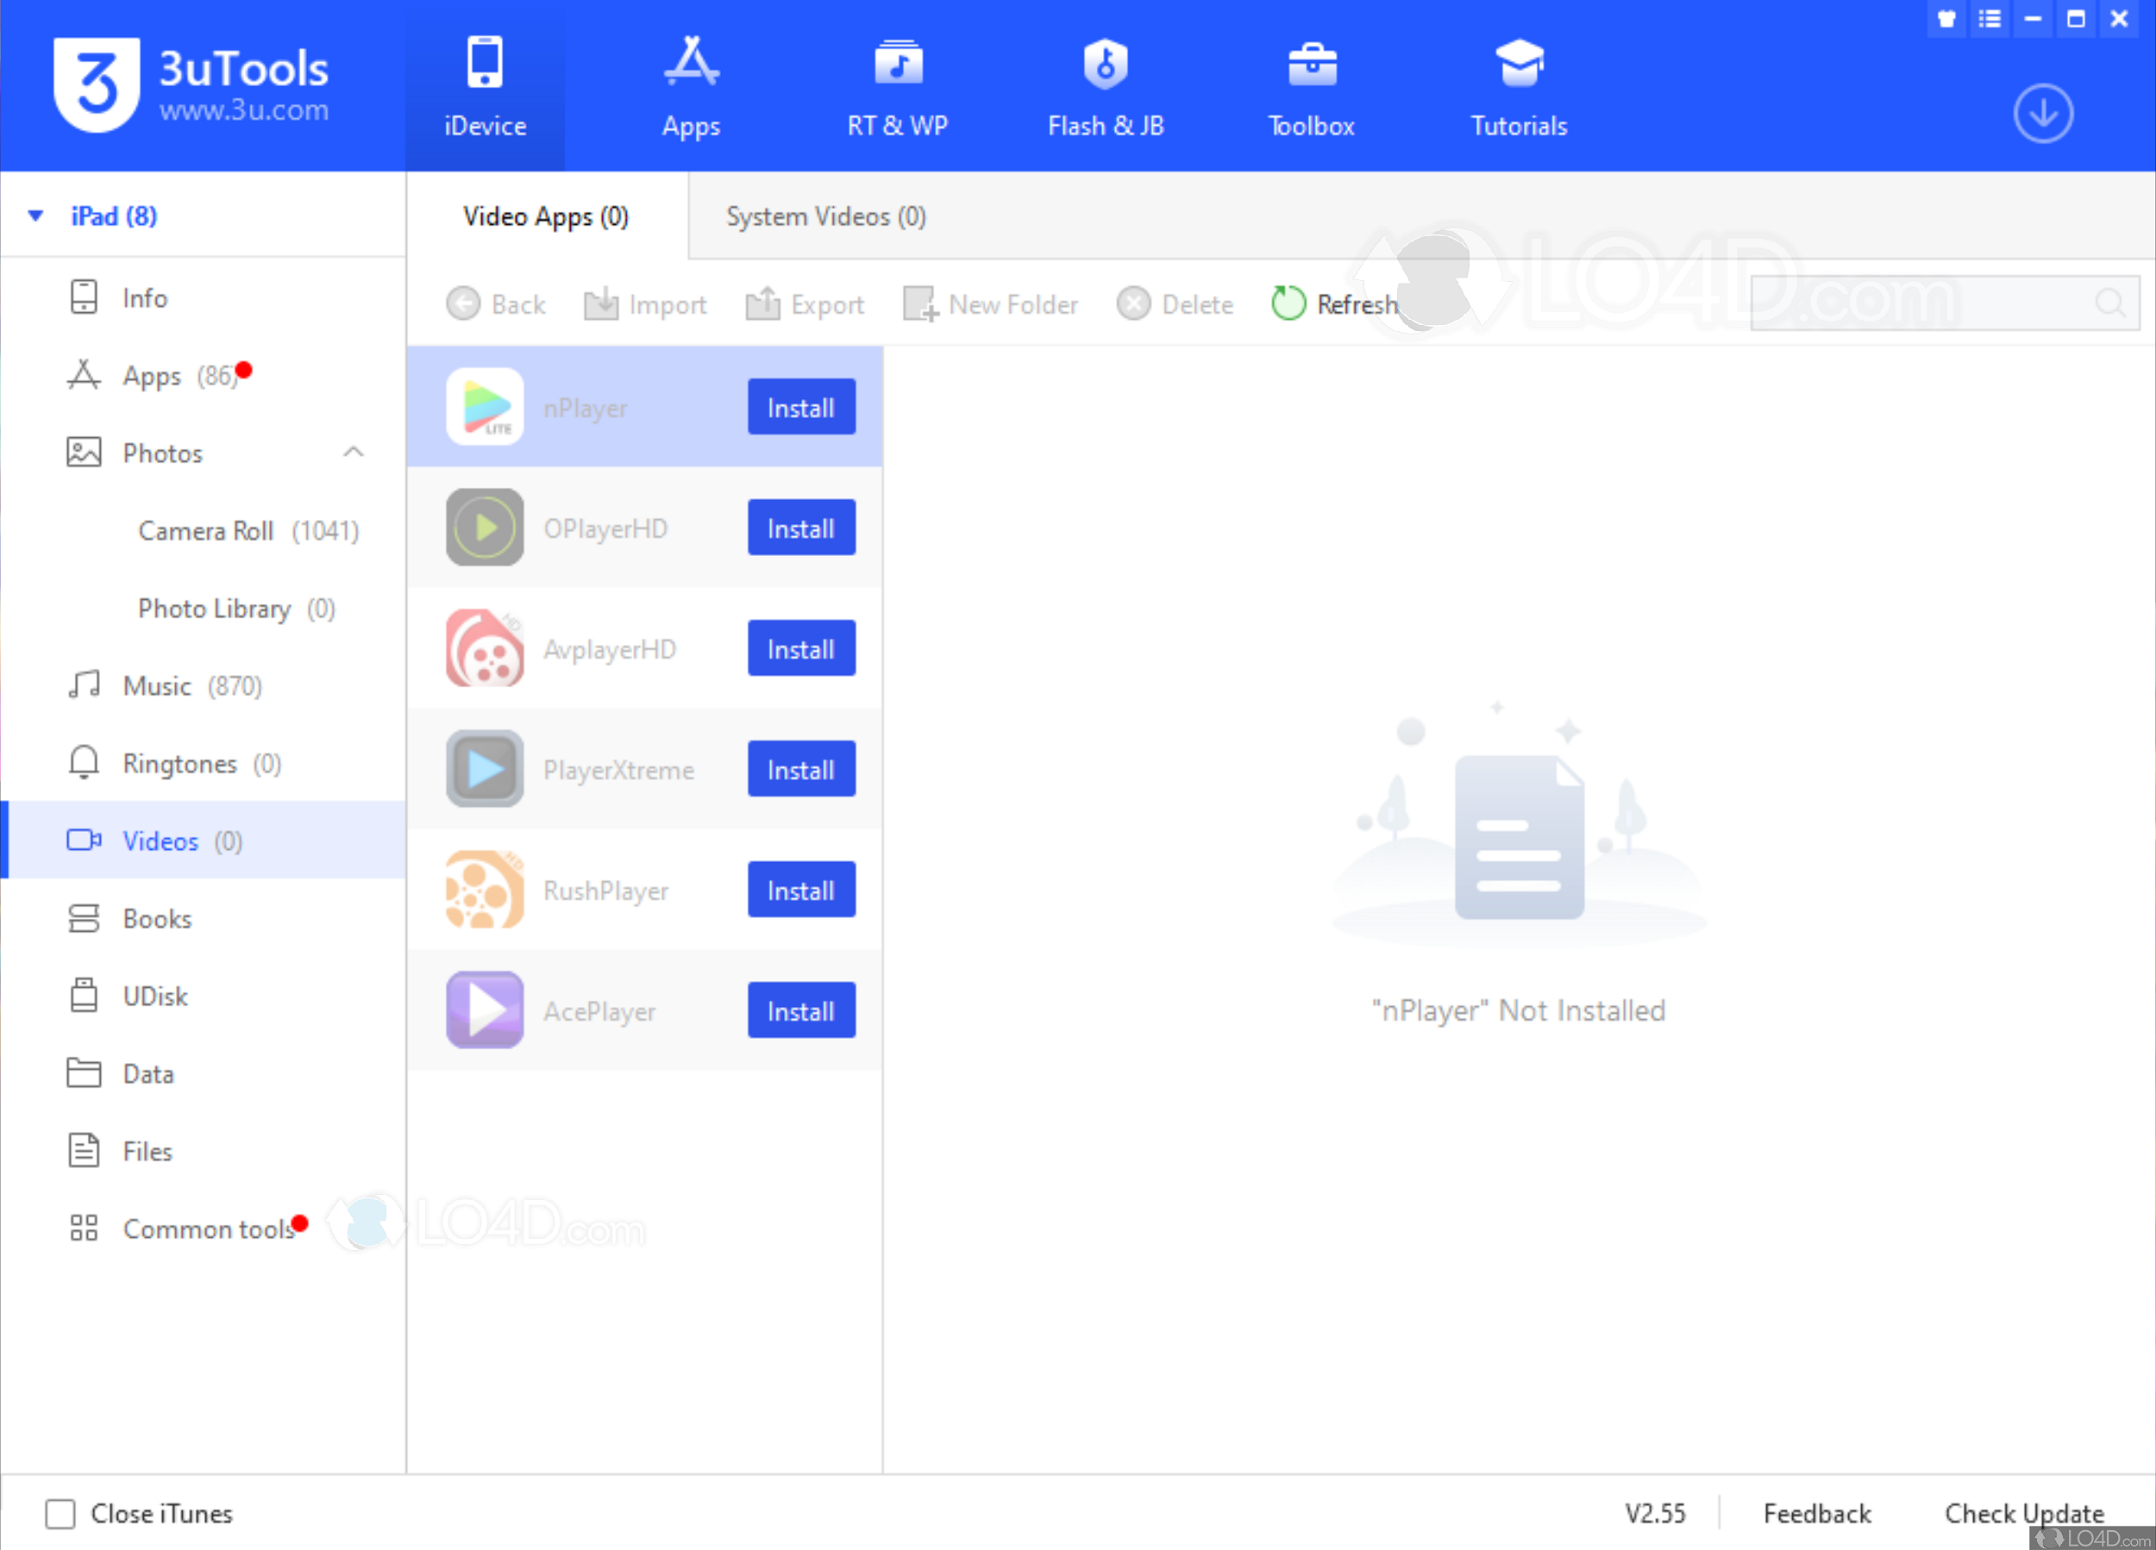The image size is (2156, 1550).
Task: Open Music (870) in the sidebar
Action: click(203, 686)
